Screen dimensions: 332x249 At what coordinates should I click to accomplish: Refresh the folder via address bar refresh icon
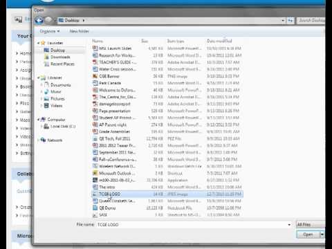tap(290, 21)
